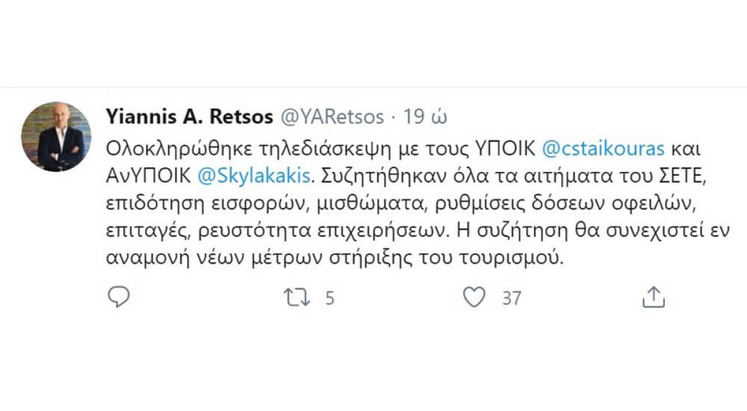This screenshot has height=411, width=747.
Task: Visit the @Skylakakis mention link
Action: [x=253, y=176]
